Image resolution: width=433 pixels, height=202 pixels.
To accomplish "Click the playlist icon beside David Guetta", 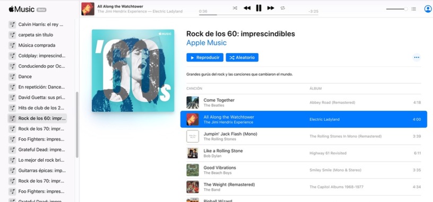I will tap(12, 98).
